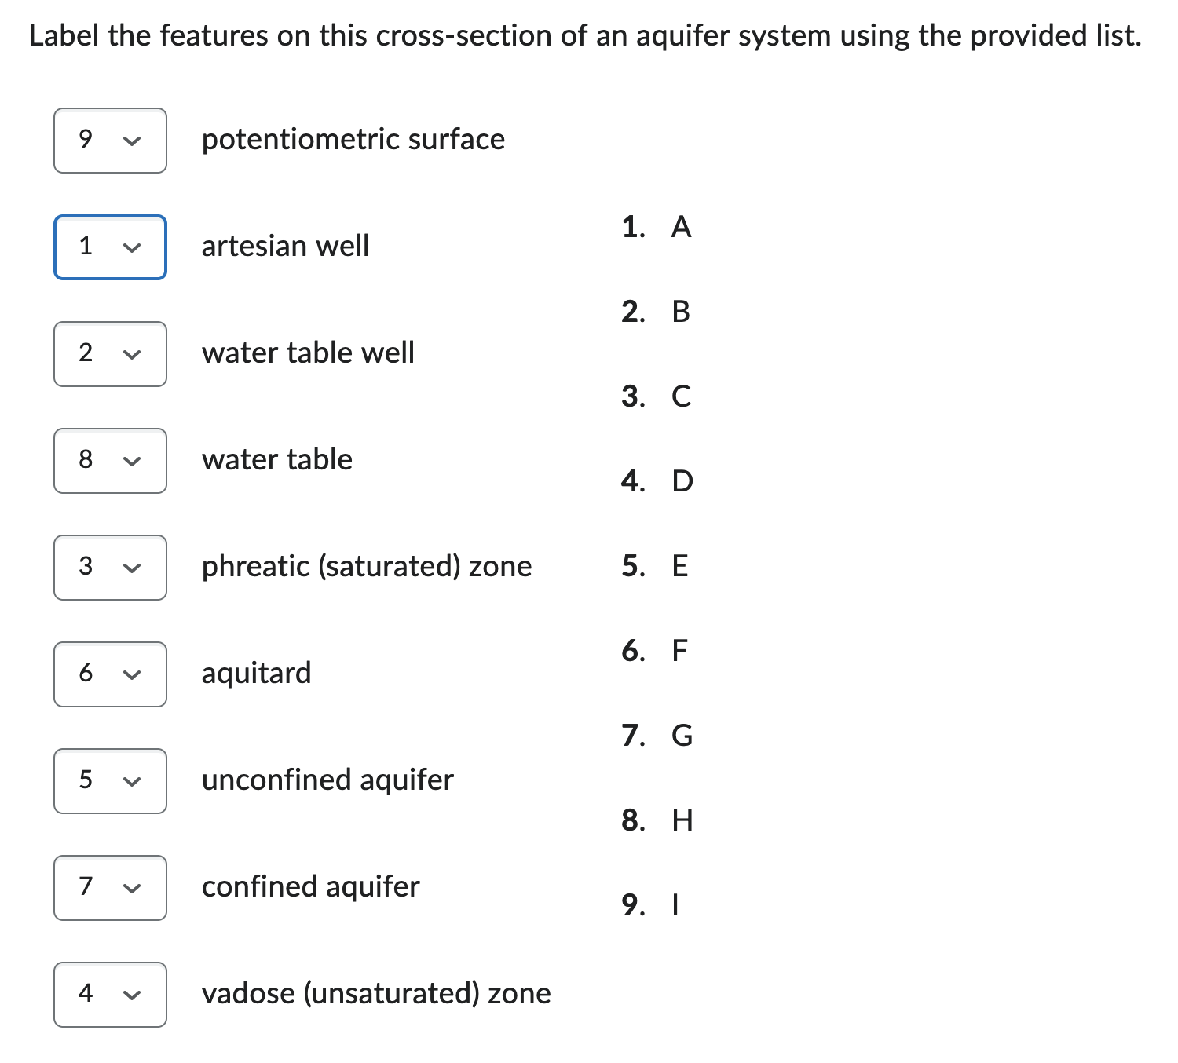Open the aquitard answer dropdown
Screen dimensions: 1178x1063
pos(110,674)
